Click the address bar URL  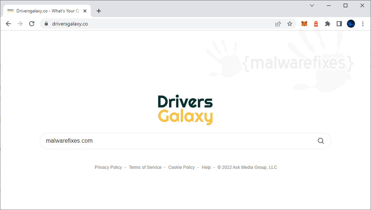70,24
